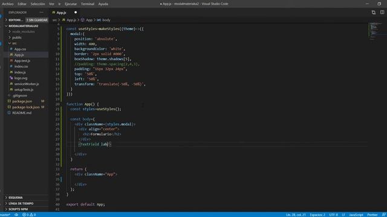Change encoding via UTF-8 status item

(333, 215)
